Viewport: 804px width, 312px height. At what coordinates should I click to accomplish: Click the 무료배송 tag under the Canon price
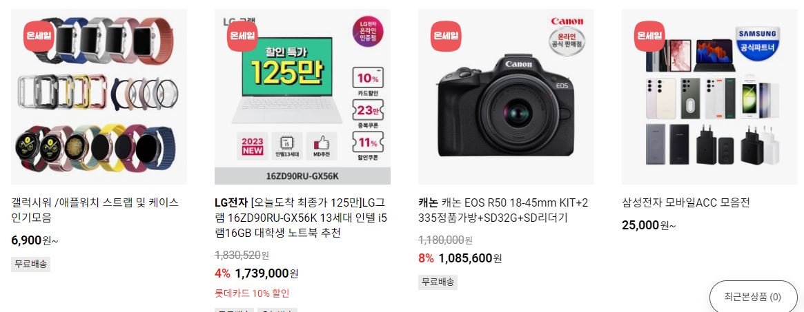[x=438, y=282]
